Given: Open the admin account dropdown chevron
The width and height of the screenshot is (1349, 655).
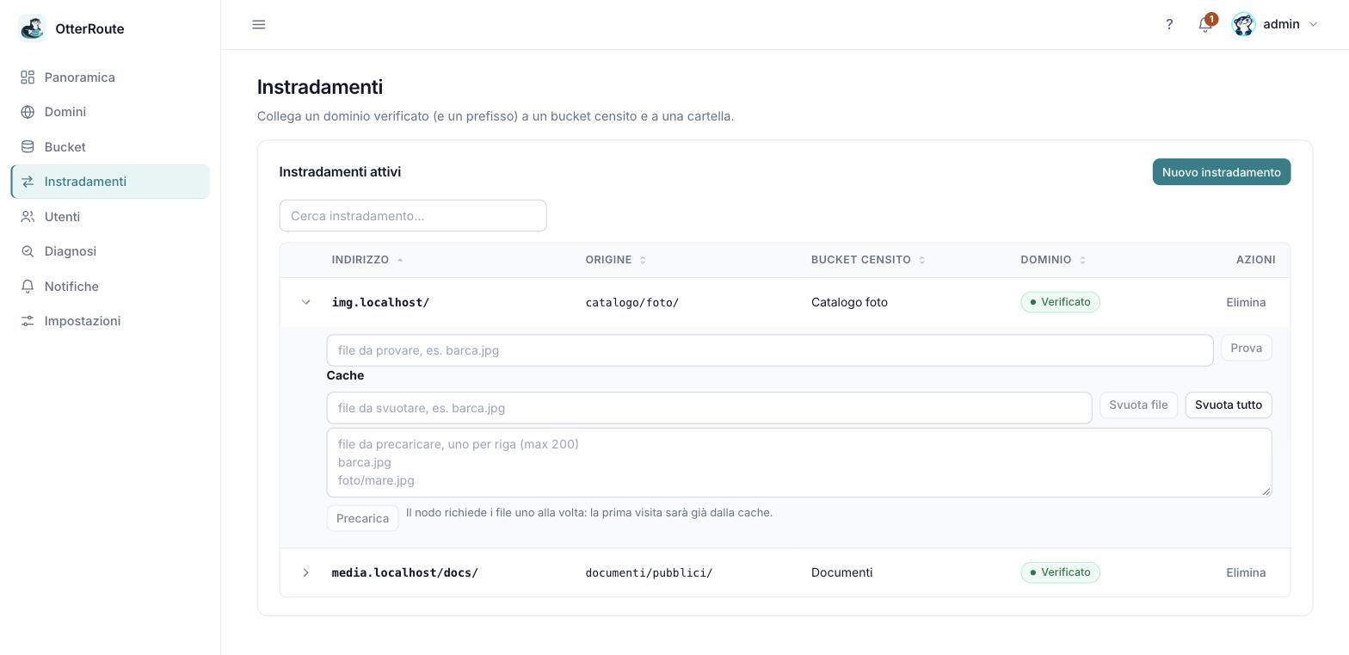Looking at the screenshot, I should point(1313,24).
